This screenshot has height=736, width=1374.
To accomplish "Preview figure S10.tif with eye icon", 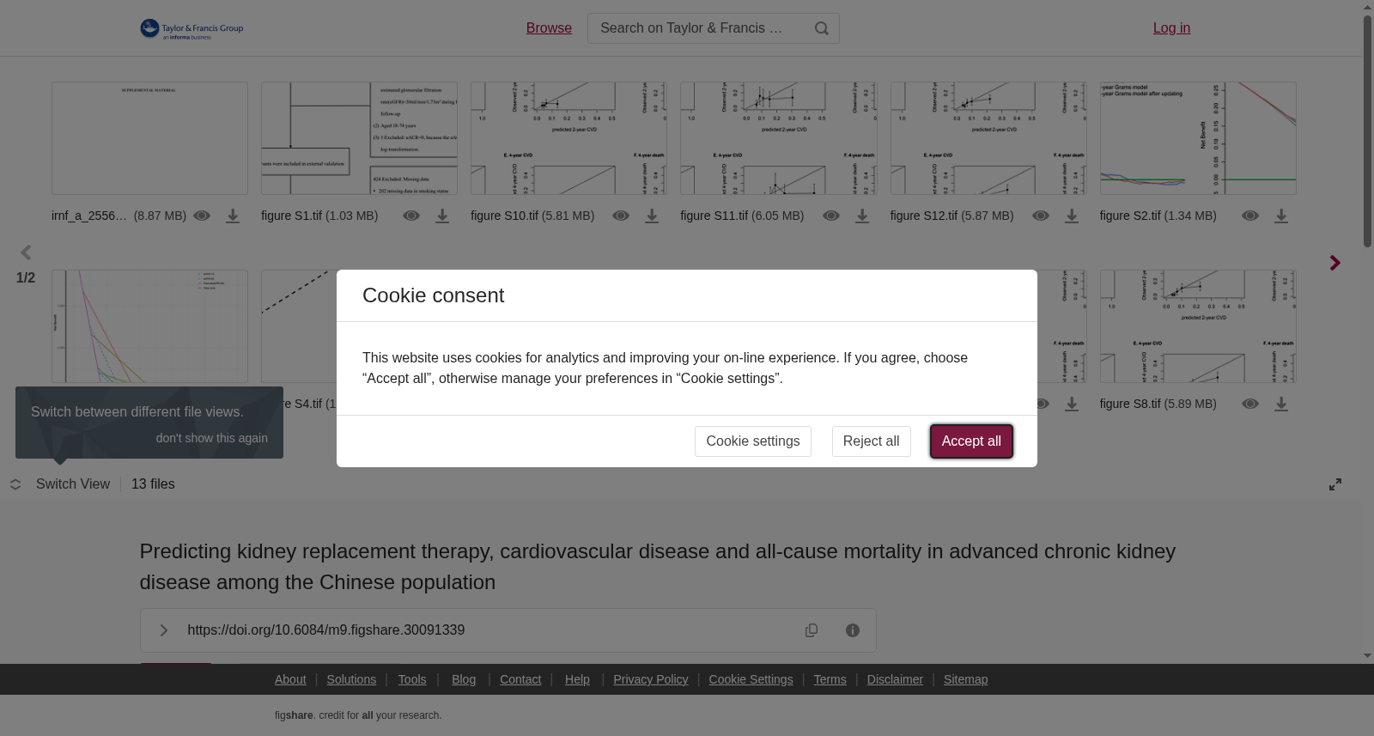I will 621,216.
